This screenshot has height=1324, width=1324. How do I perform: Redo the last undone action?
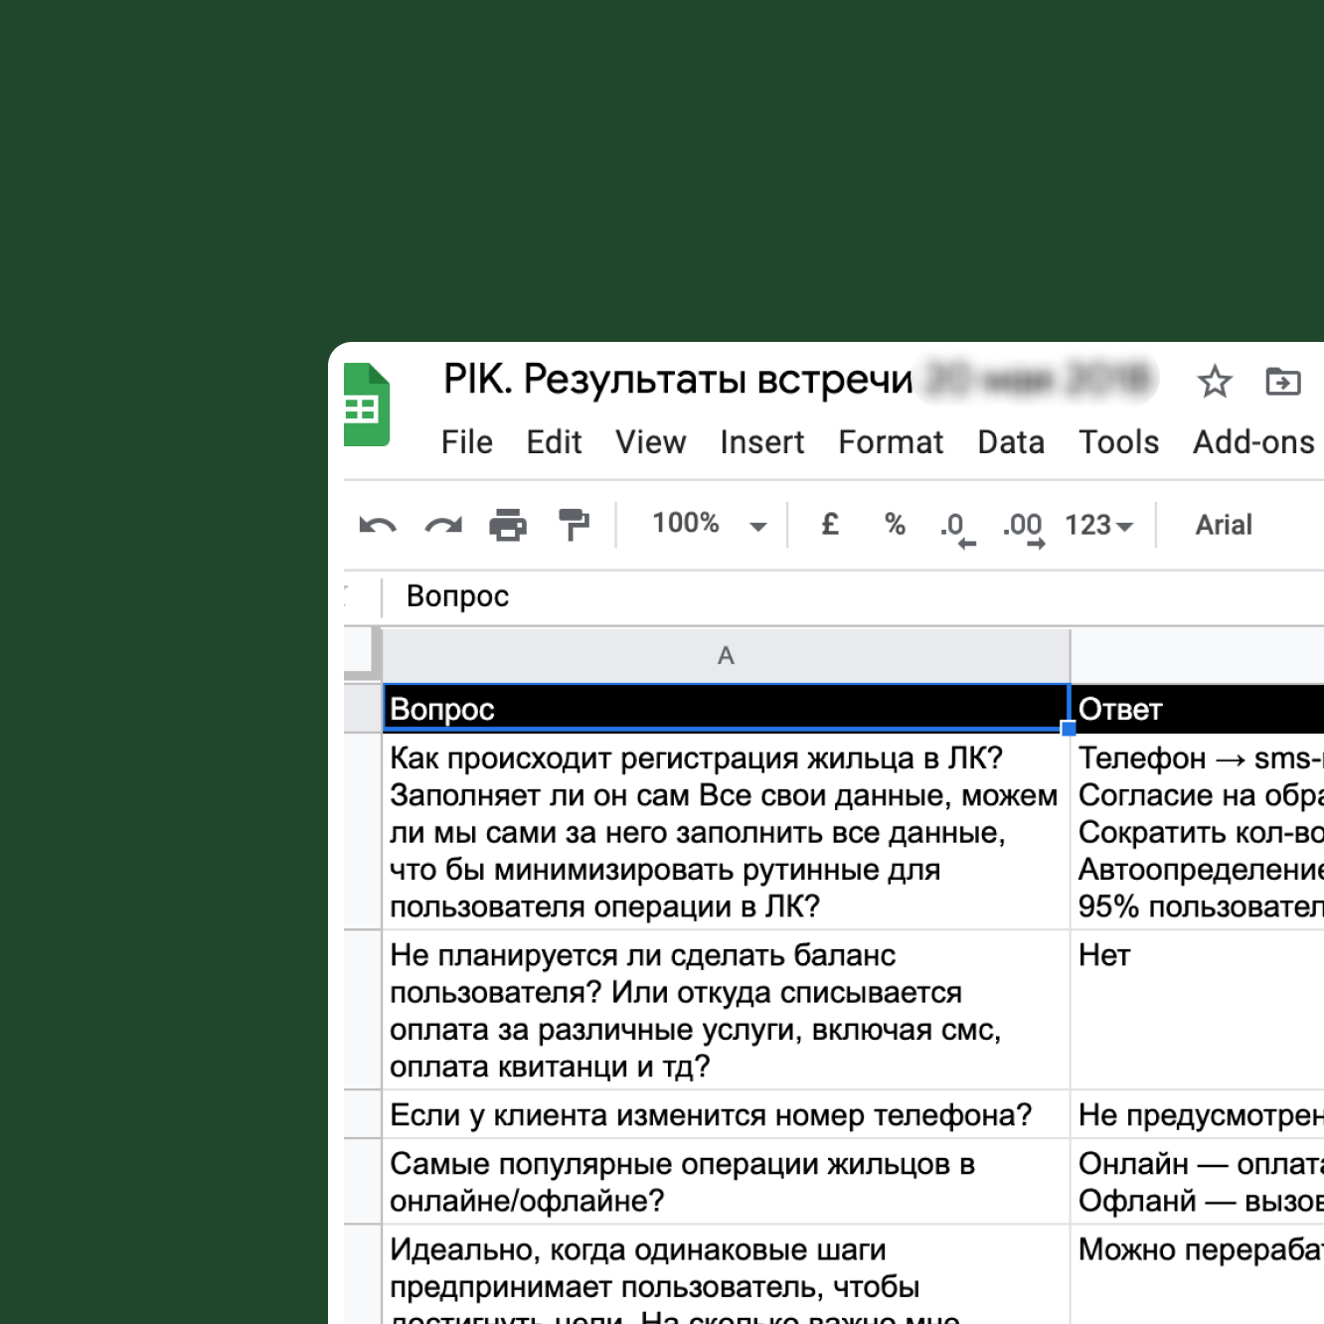click(443, 525)
